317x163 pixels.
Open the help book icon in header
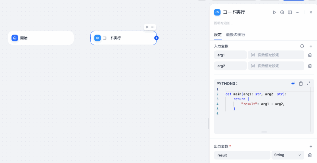[290, 12]
